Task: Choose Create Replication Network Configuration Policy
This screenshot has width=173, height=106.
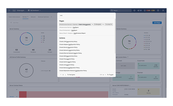Action: tap(73, 71)
